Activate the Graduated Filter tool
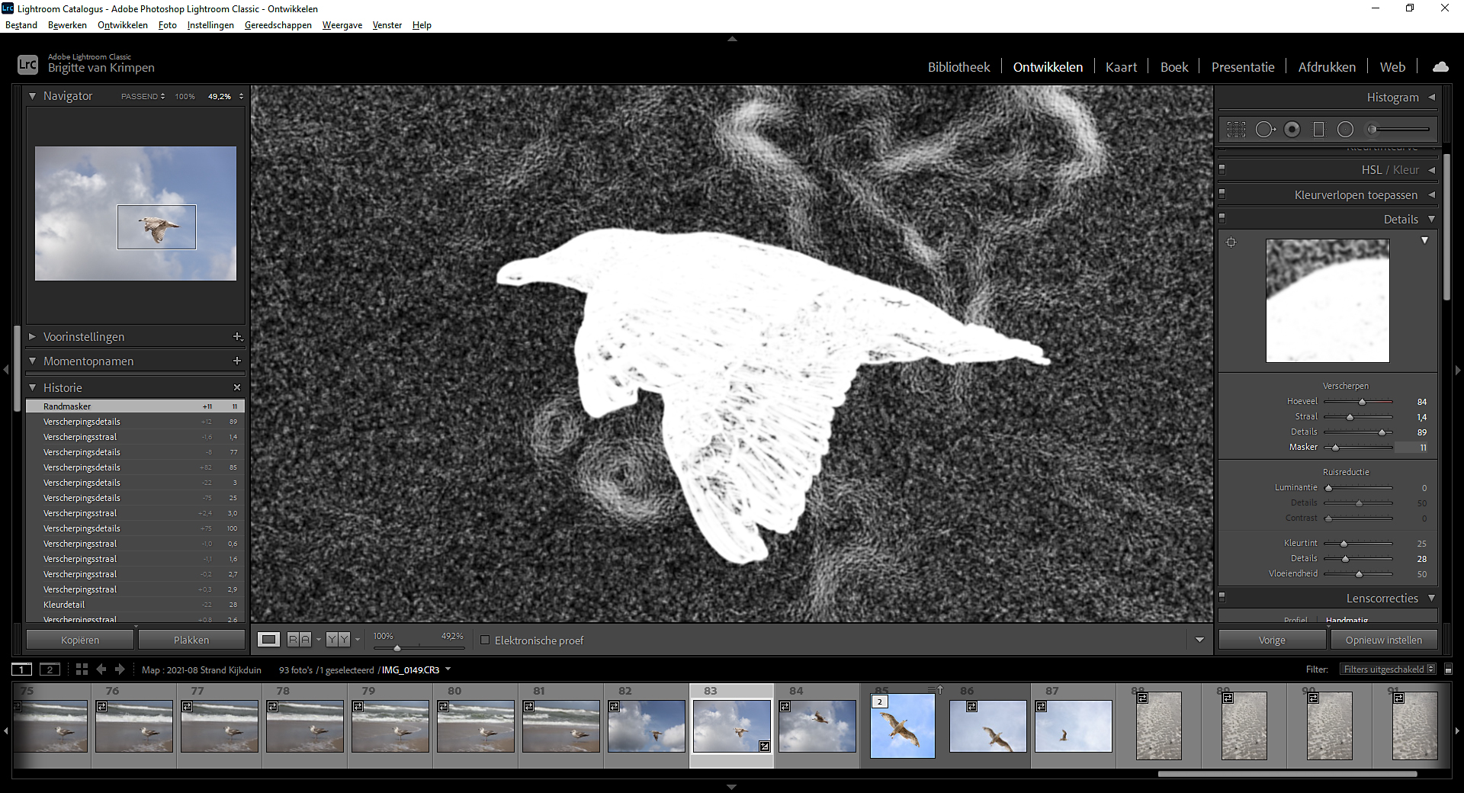1464x793 pixels. pos(1318,130)
